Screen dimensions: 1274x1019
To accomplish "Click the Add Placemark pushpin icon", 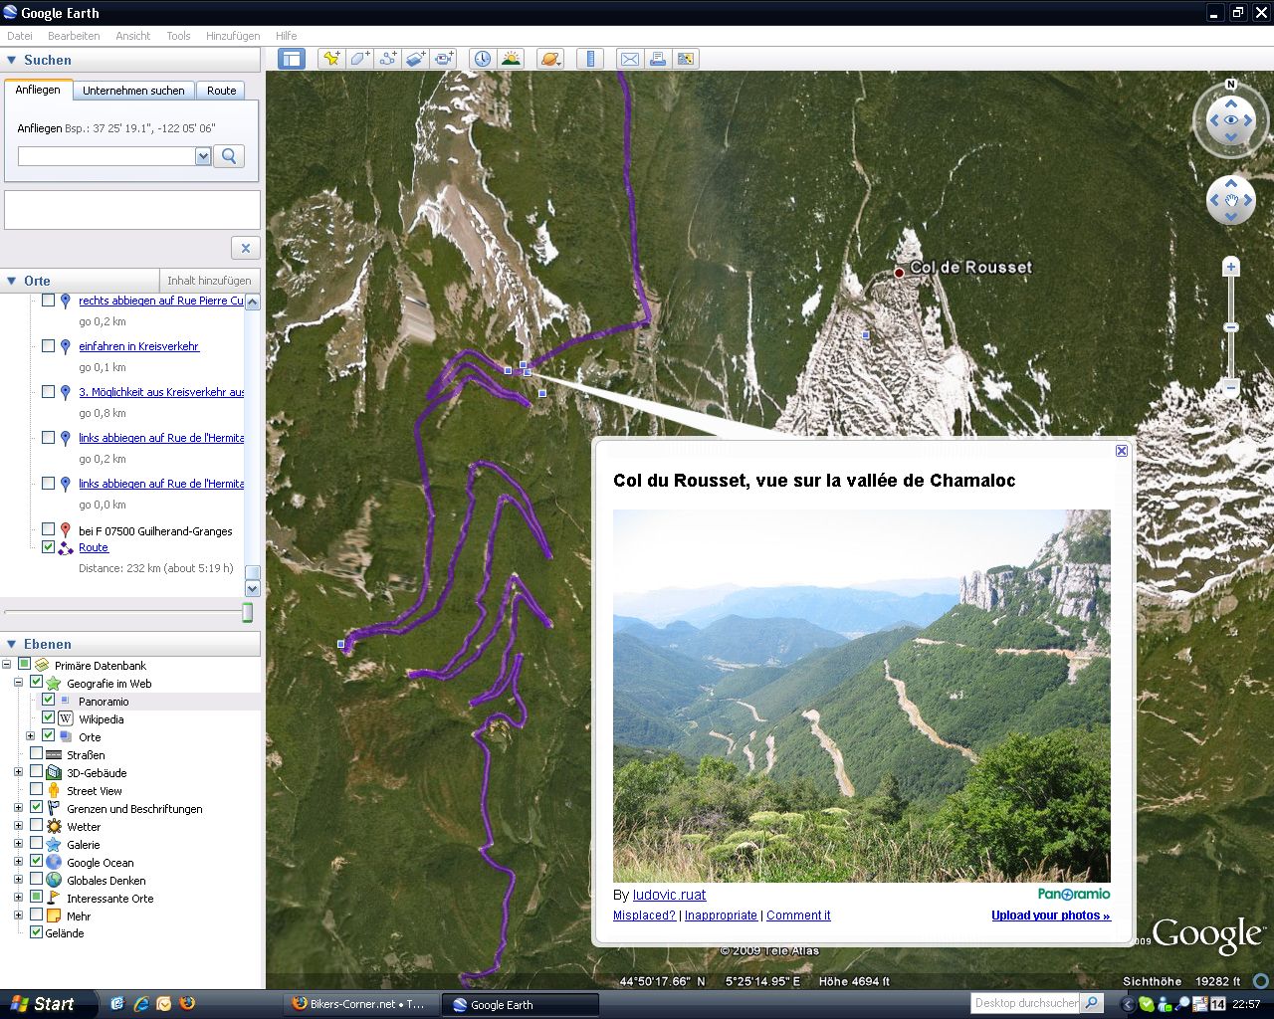I will pyautogui.click(x=330, y=59).
